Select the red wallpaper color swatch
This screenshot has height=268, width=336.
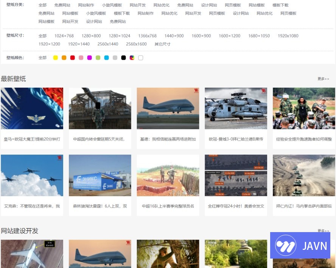coord(72,57)
